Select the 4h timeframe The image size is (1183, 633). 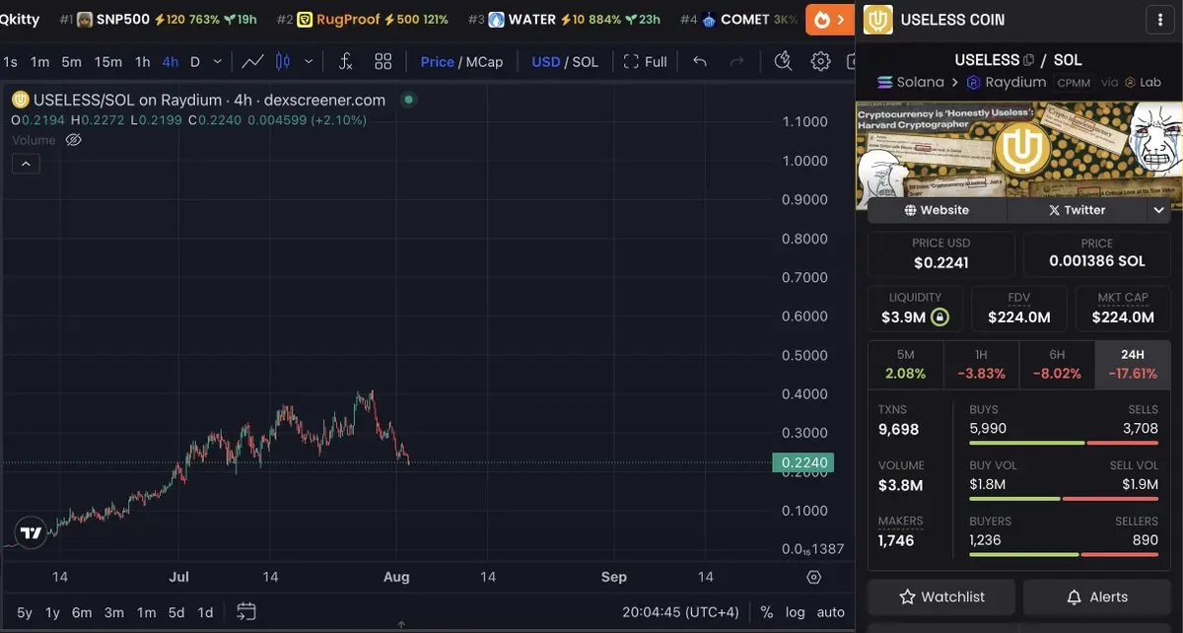point(171,61)
